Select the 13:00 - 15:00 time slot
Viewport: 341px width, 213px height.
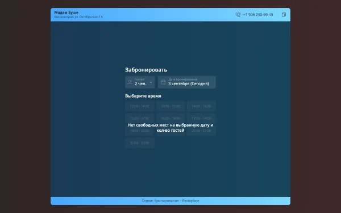pyautogui.click(x=170, y=106)
